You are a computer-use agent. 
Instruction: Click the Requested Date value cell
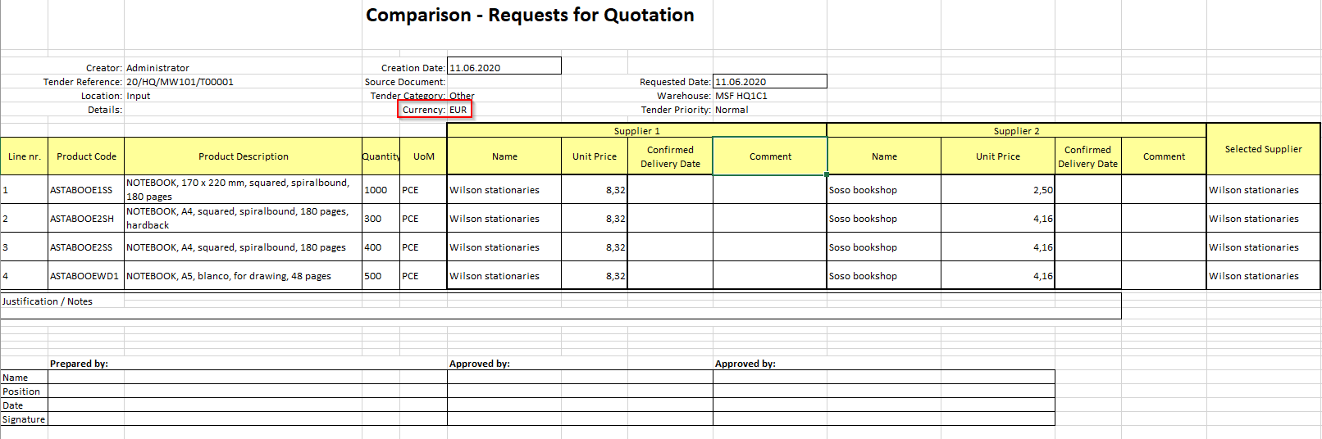(x=769, y=82)
